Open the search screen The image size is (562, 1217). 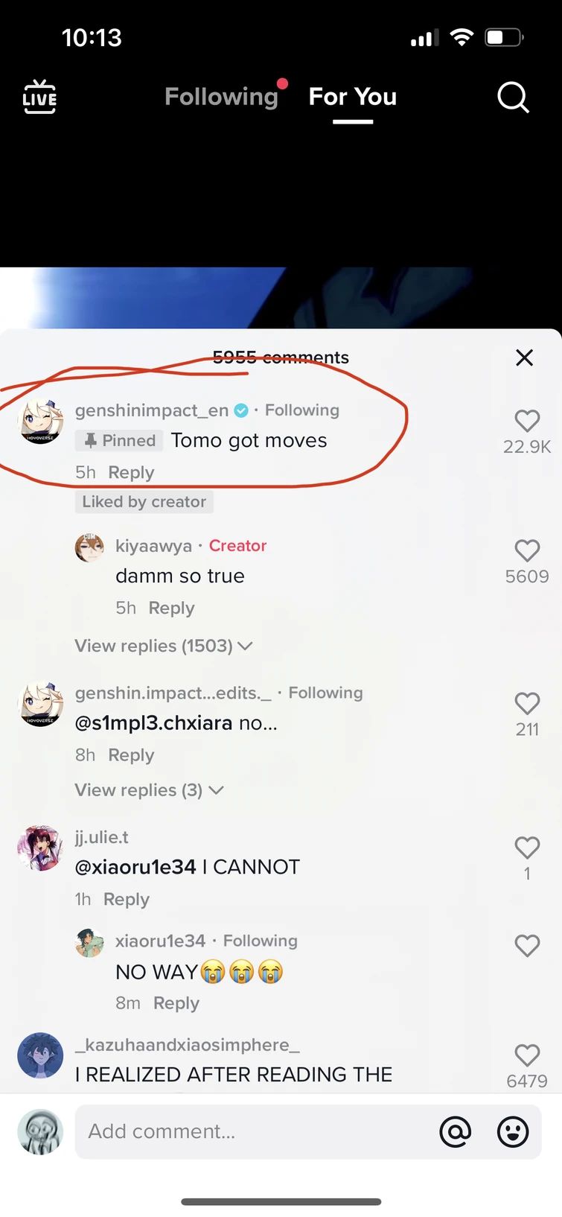click(513, 97)
